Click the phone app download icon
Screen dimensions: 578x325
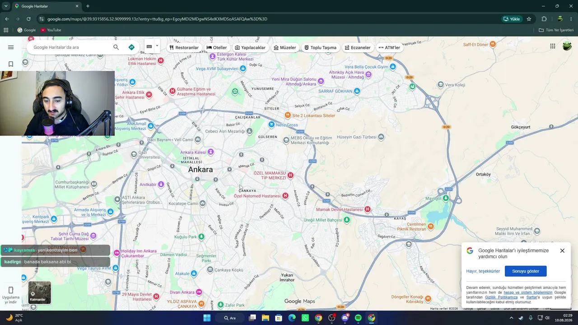(11, 290)
